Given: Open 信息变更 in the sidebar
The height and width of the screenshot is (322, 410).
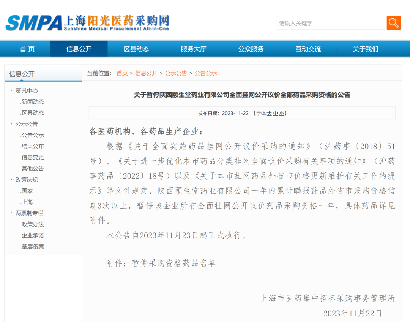Looking at the screenshot, I should pyautogui.click(x=32, y=158).
